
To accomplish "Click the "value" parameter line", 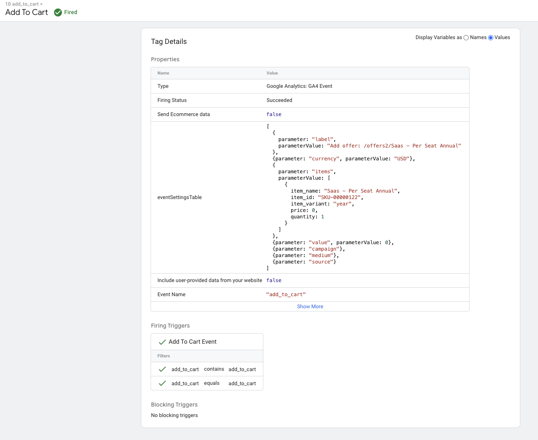I will (333, 243).
